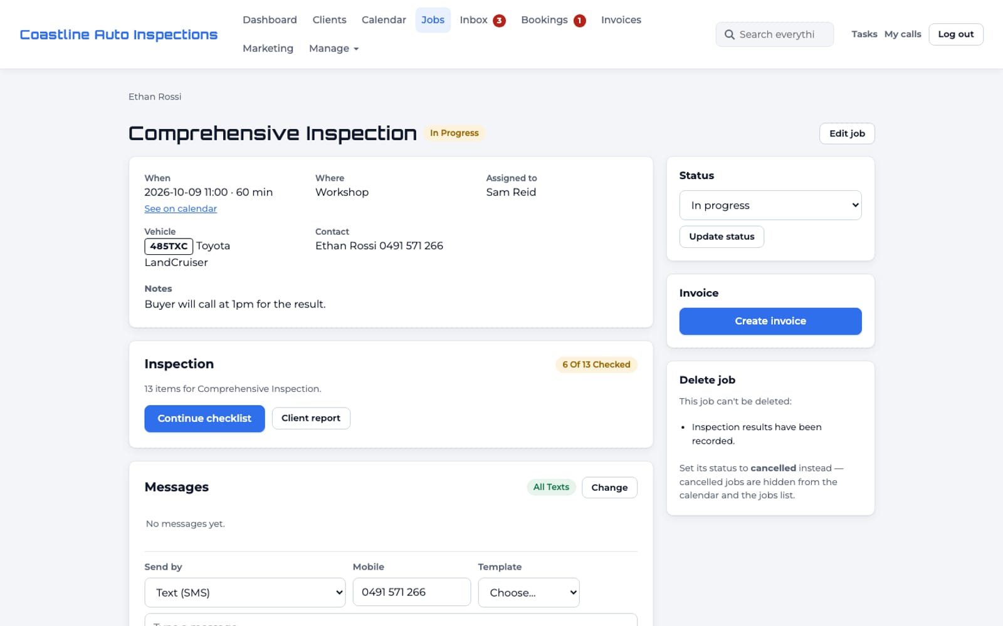Expand the Manage menu
Screen dimensions: 1003x626
[333, 49]
